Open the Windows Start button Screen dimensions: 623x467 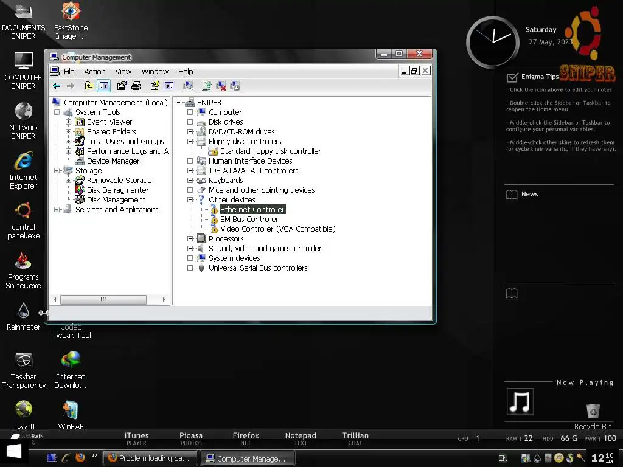14,452
